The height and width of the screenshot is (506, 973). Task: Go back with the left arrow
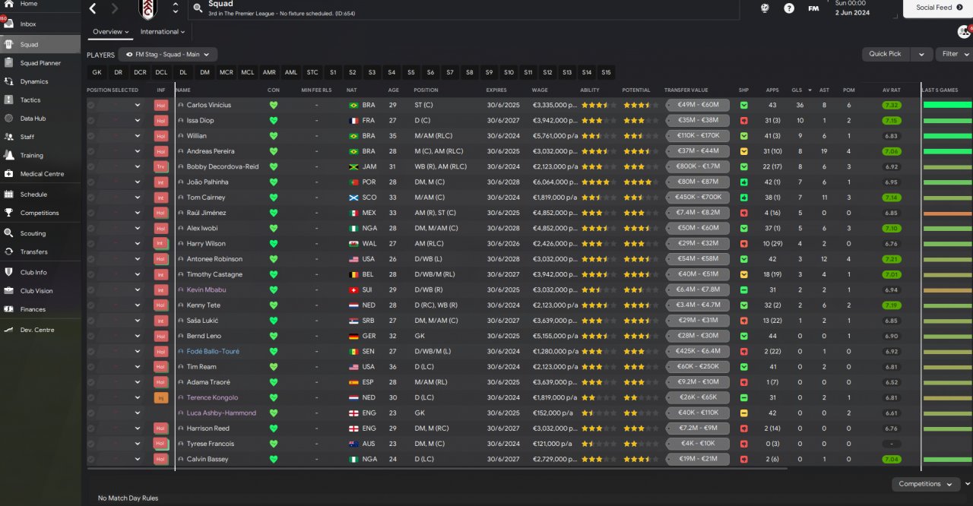click(93, 8)
